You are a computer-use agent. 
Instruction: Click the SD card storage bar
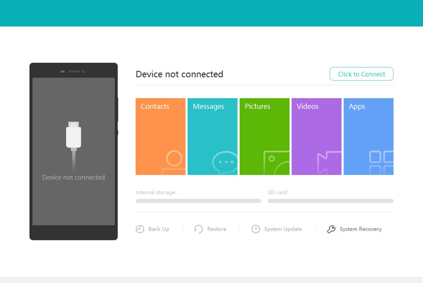(x=330, y=201)
